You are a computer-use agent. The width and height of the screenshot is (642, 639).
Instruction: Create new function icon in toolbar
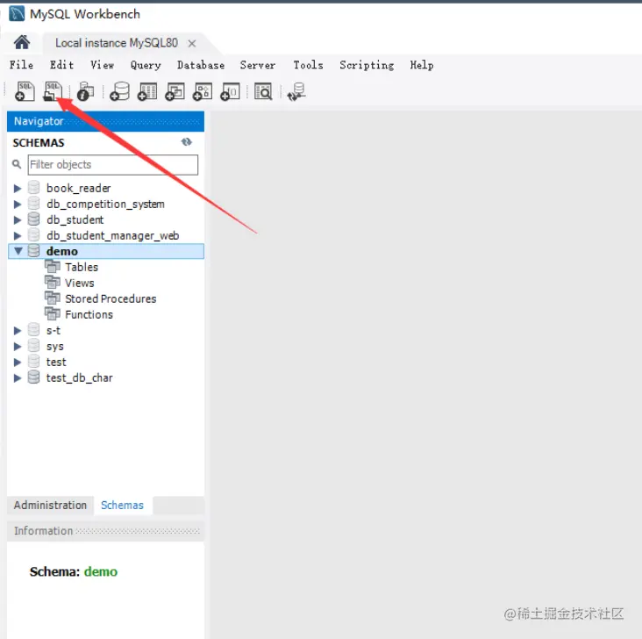point(230,91)
